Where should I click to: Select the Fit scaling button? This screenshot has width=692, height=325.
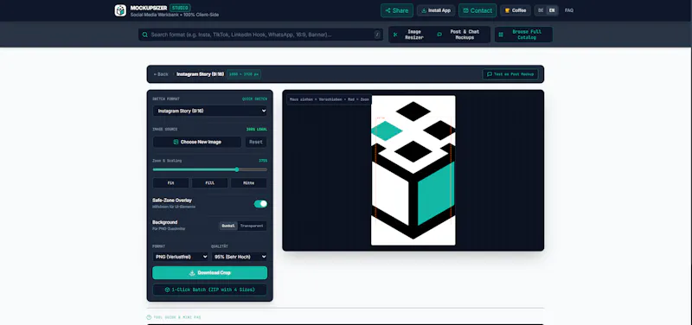pyautogui.click(x=170, y=183)
